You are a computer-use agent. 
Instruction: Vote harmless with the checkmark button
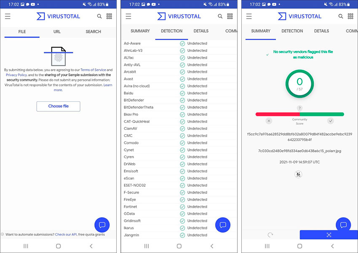point(331,121)
